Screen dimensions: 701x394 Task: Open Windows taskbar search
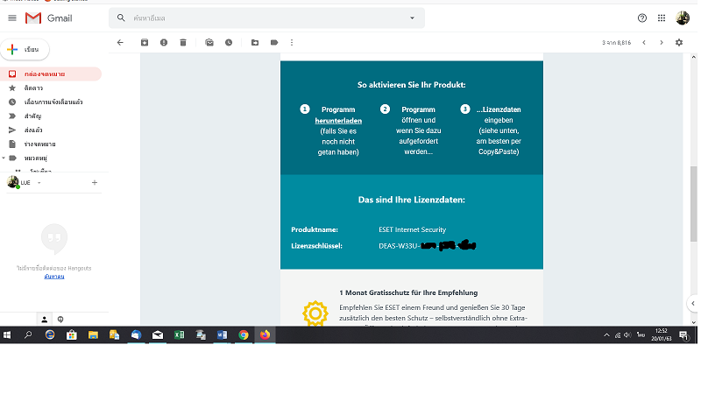click(x=28, y=335)
